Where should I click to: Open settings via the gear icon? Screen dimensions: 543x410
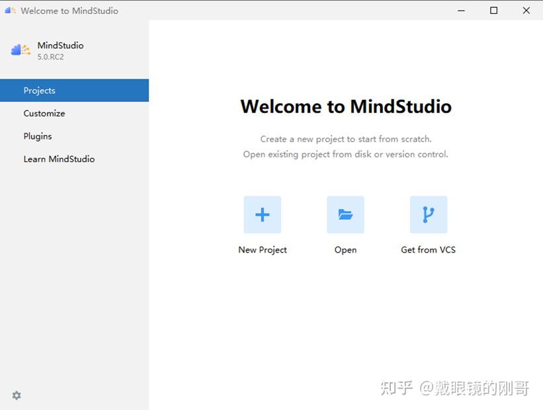16,395
